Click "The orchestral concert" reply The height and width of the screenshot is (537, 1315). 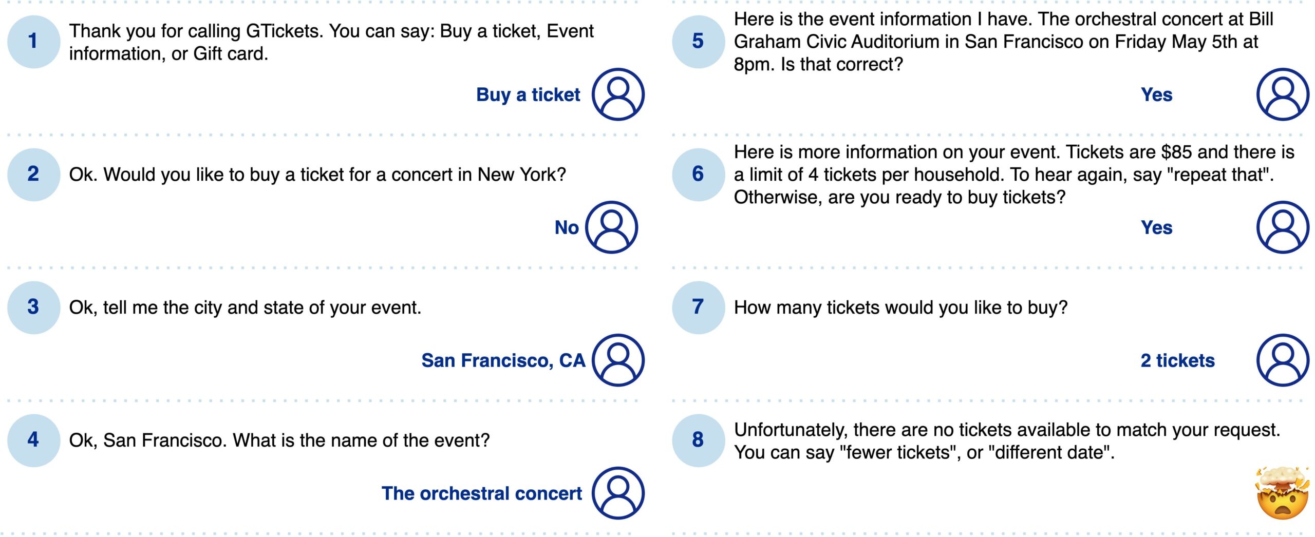[x=481, y=493]
